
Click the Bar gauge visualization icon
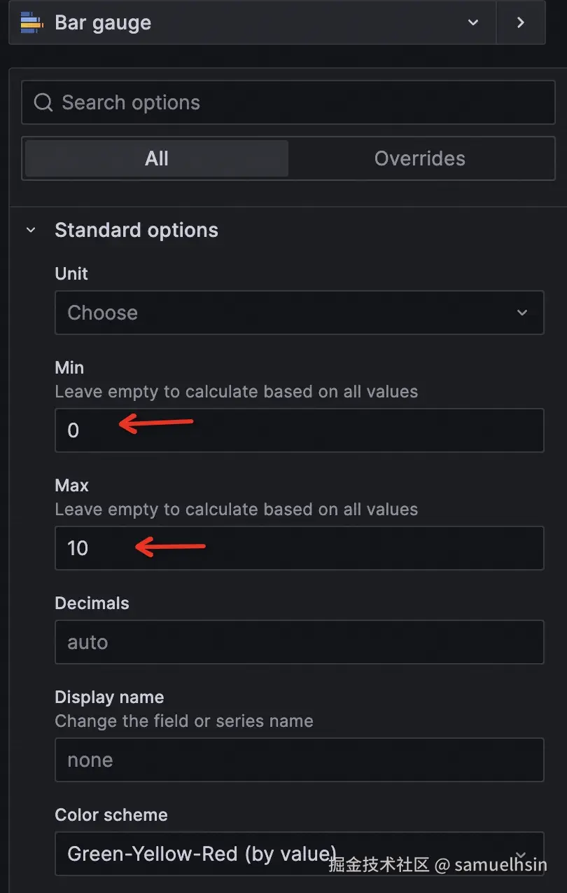pos(31,23)
